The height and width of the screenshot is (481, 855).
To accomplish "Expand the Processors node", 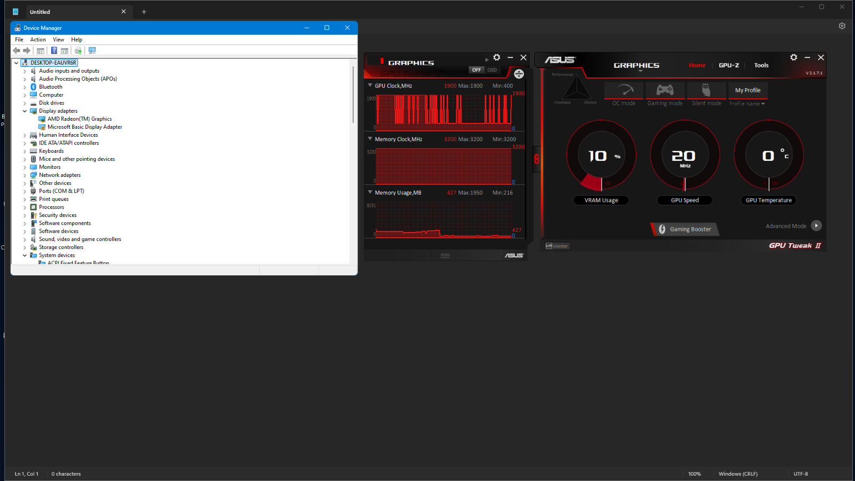I will [25, 207].
